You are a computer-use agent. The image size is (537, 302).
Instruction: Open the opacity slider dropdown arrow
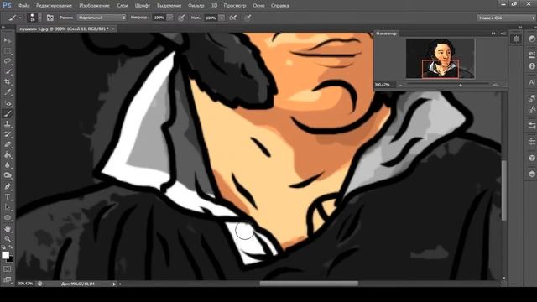click(169, 18)
